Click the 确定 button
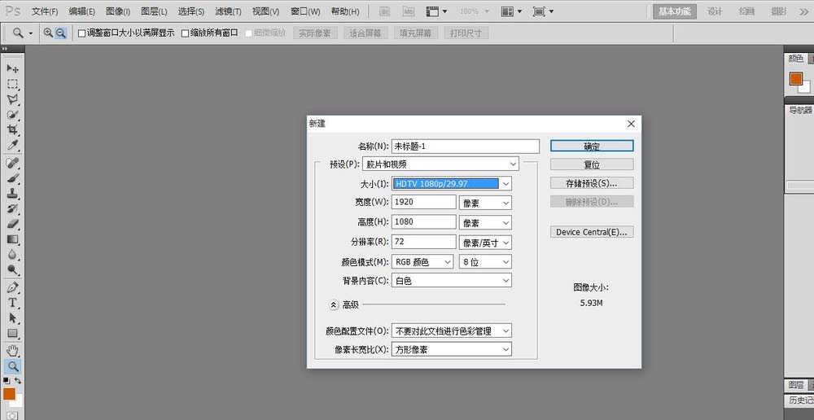Screen dimensions: 814x420 pyautogui.click(x=592, y=146)
